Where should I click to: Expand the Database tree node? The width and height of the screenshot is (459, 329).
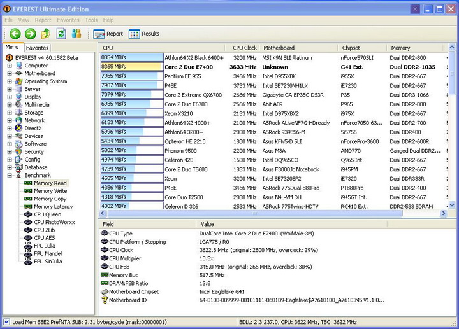tap(10, 168)
